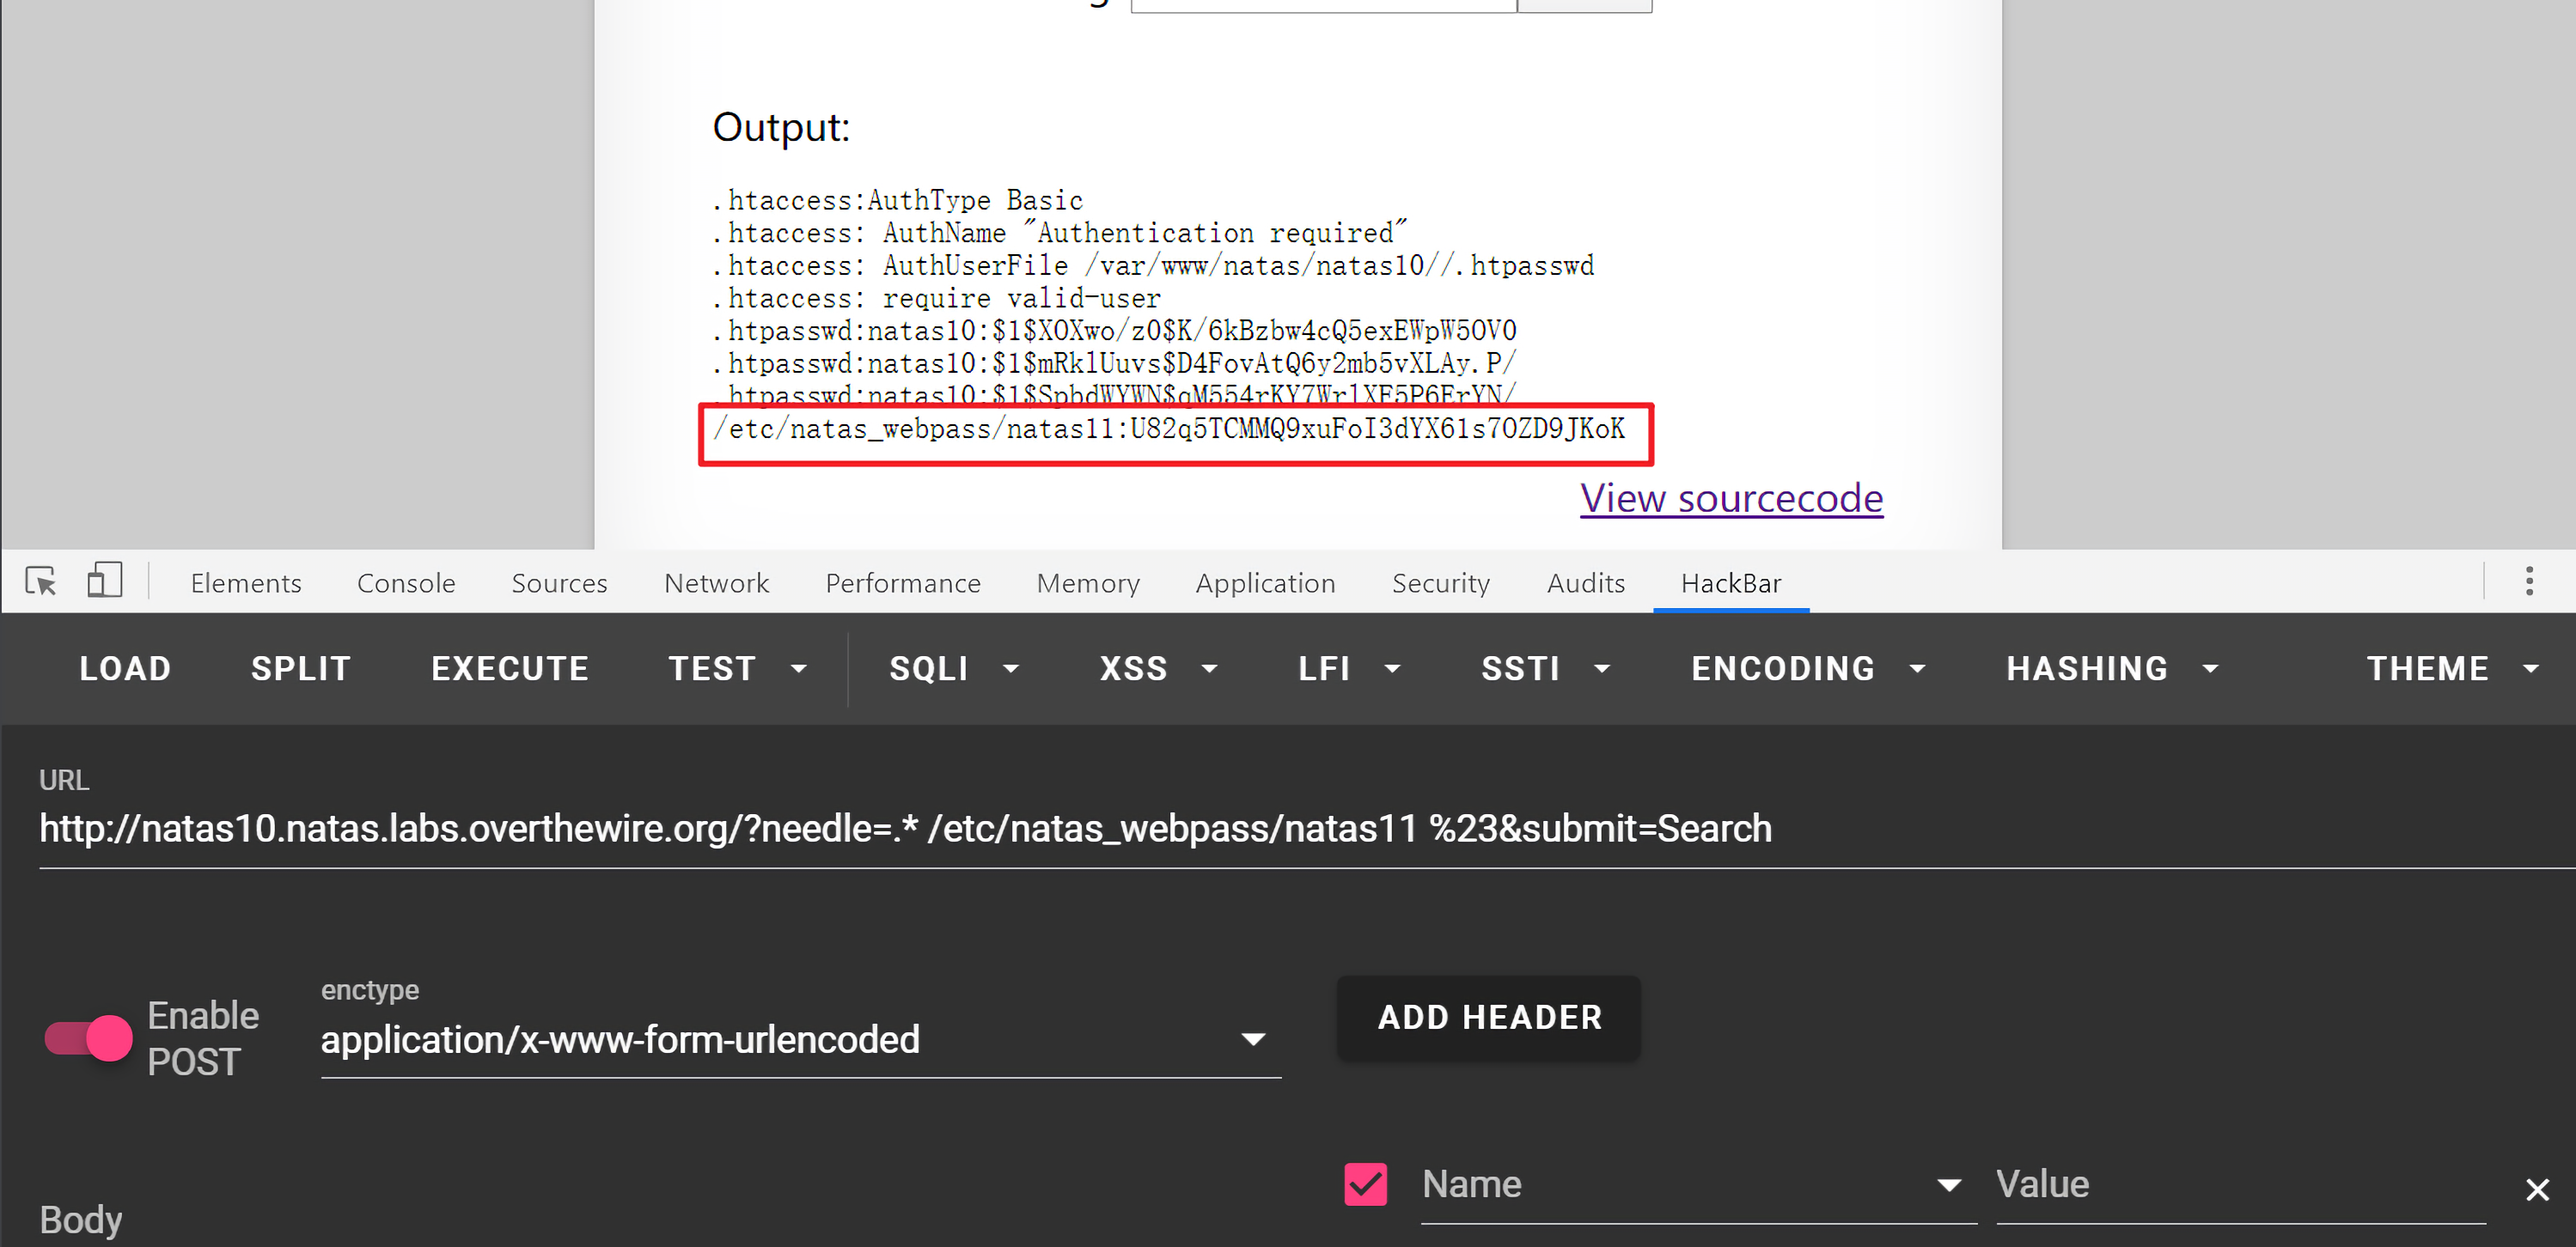The image size is (2576, 1247).
Task: Switch to the Security tab
Action: pyautogui.click(x=1440, y=582)
